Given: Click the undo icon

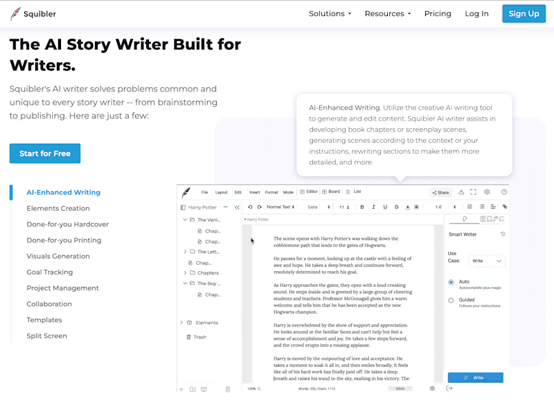Looking at the screenshot, I should click(250, 207).
